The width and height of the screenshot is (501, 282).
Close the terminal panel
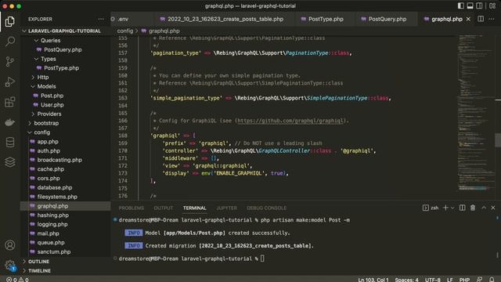[x=493, y=208]
